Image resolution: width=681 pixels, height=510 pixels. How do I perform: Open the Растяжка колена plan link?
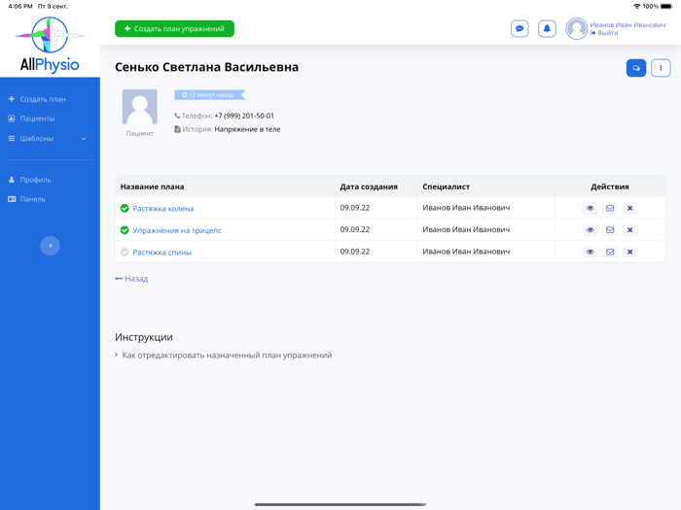[x=162, y=209]
